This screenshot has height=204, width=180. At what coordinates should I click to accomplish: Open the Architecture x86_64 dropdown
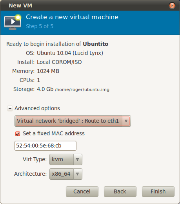coord(66,174)
